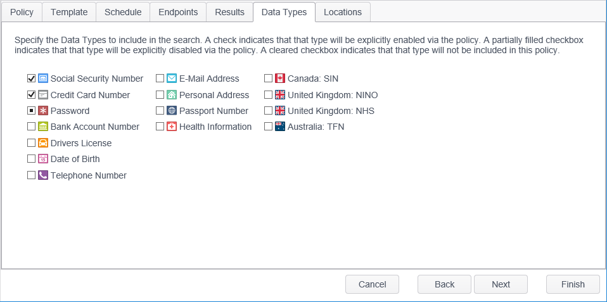Enable the Health Information checkbox

tap(160, 127)
